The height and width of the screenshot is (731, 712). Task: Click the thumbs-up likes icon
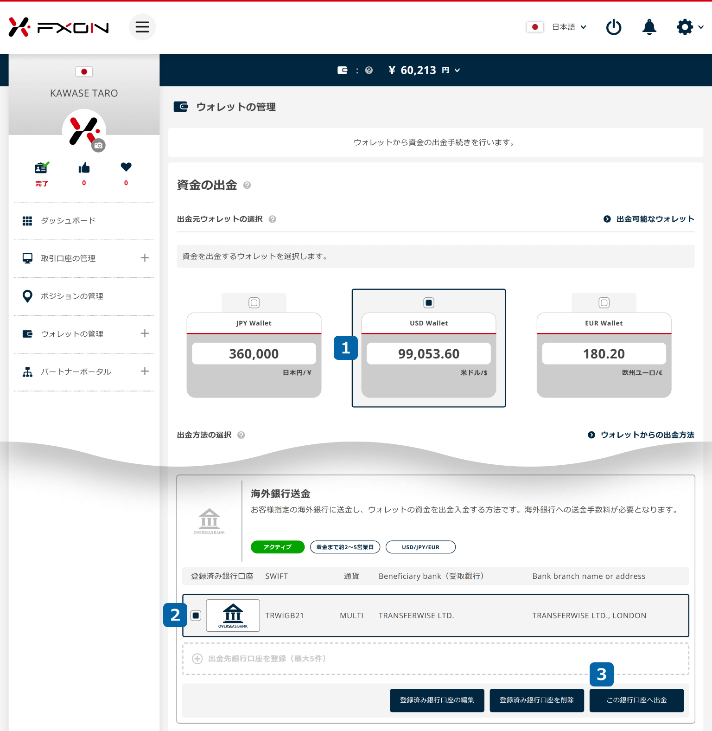[84, 168]
